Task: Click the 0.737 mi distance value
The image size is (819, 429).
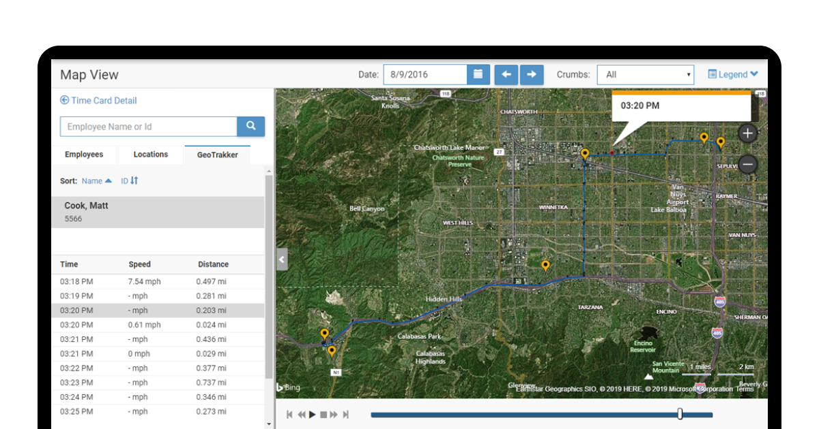Action: point(212,383)
